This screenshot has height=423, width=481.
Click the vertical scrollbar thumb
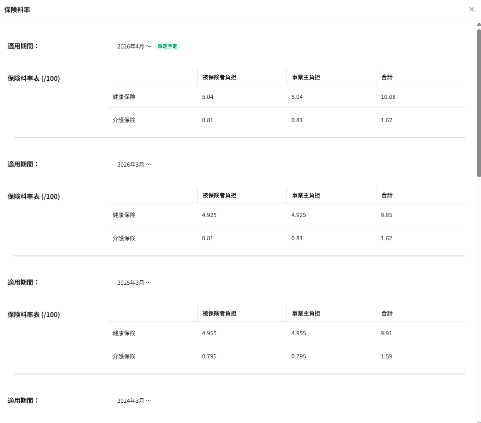click(478, 101)
